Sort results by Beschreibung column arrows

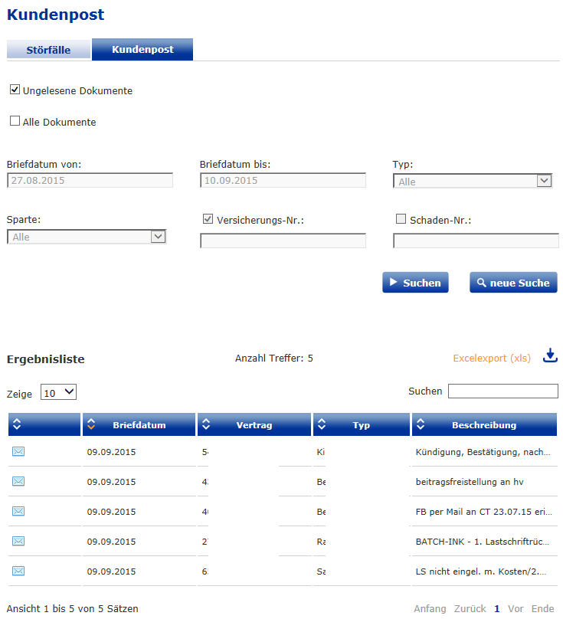(421, 424)
